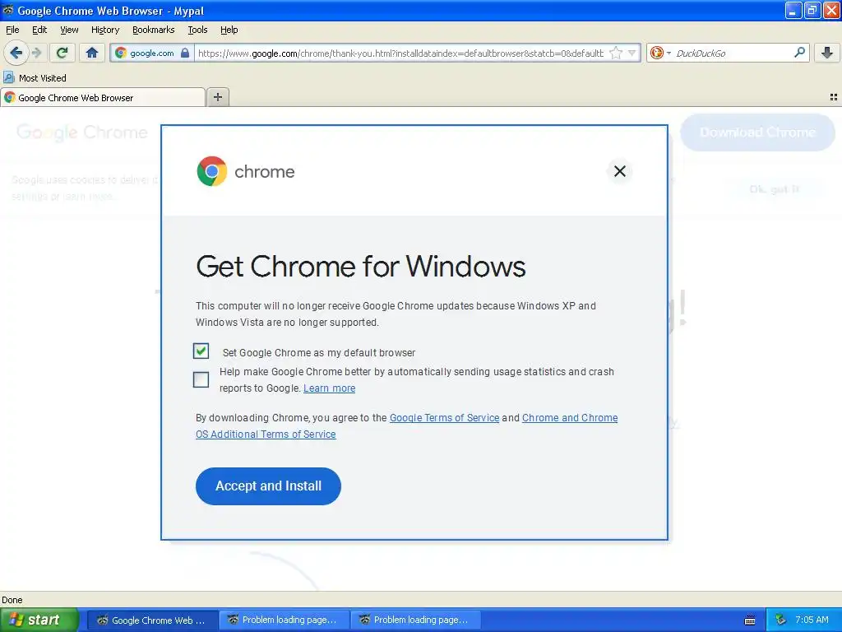Open the Downloads arrow button
The image size is (842, 632).
pyautogui.click(x=827, y=53)
